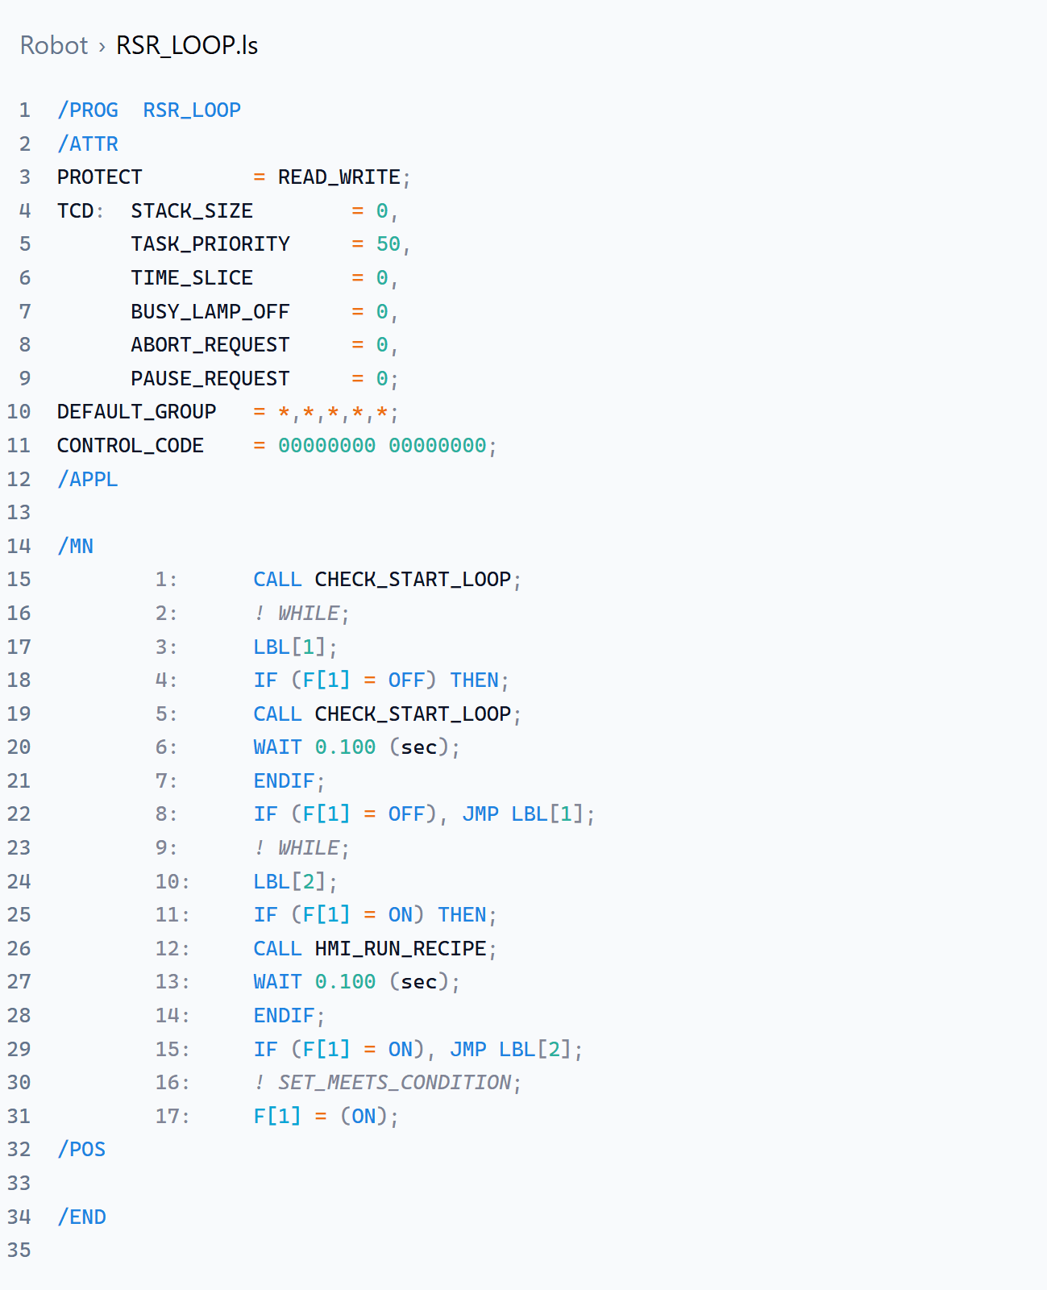Image resolution: width=1047 pixels, height=1290 pixels.
Task: Click line number 35 in the gutter
Action: click(19, 1250)
